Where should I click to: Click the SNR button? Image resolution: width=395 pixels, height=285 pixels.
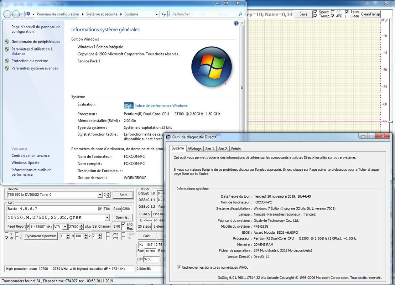click(116, 227)
